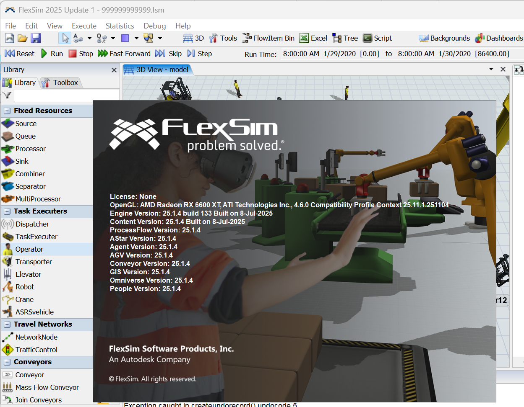Click the run start time field

coord(331,54)
